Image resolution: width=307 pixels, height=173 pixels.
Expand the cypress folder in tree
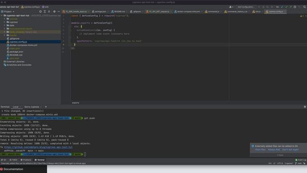click(4, 22)
